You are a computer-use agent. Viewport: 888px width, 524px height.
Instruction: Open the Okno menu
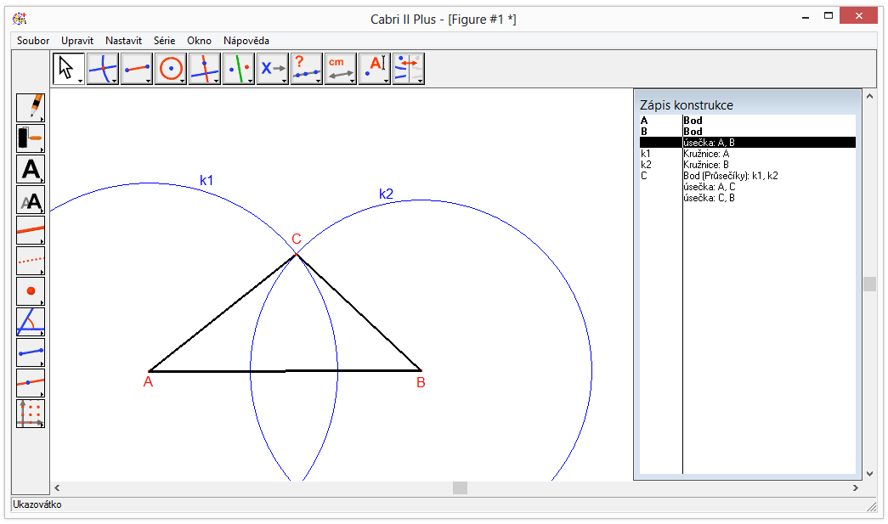coord(200,41)
